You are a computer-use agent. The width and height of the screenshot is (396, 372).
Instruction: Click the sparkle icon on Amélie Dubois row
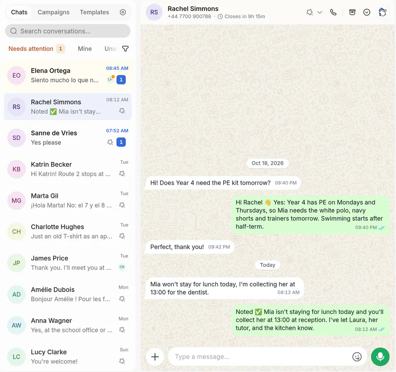pos(122,299)
